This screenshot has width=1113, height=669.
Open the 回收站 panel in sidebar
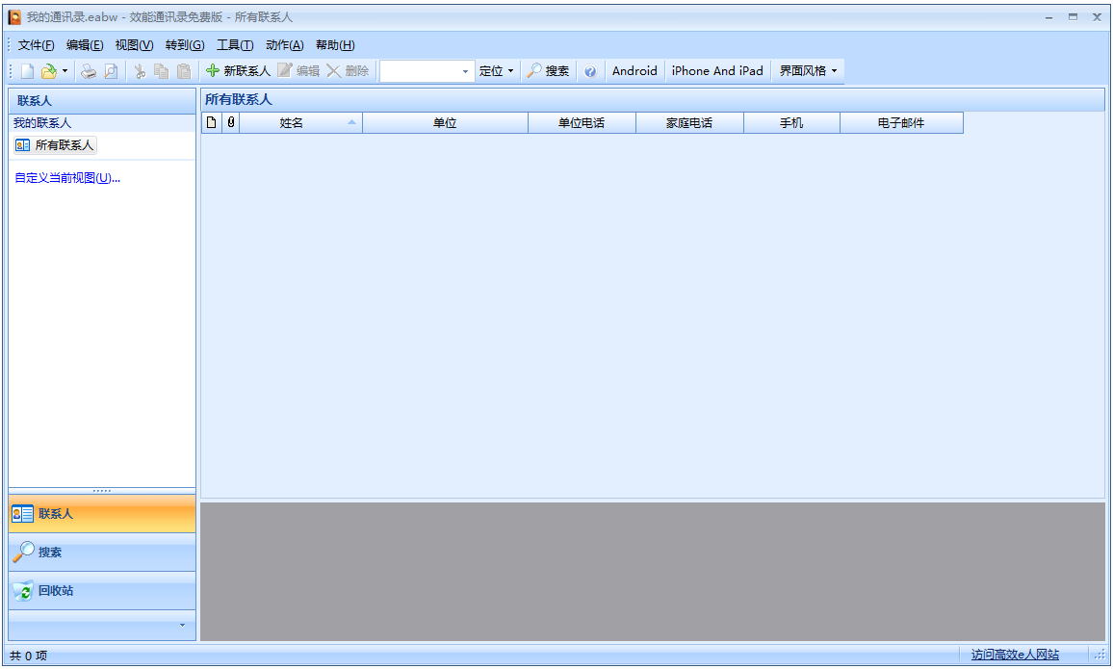101,591
